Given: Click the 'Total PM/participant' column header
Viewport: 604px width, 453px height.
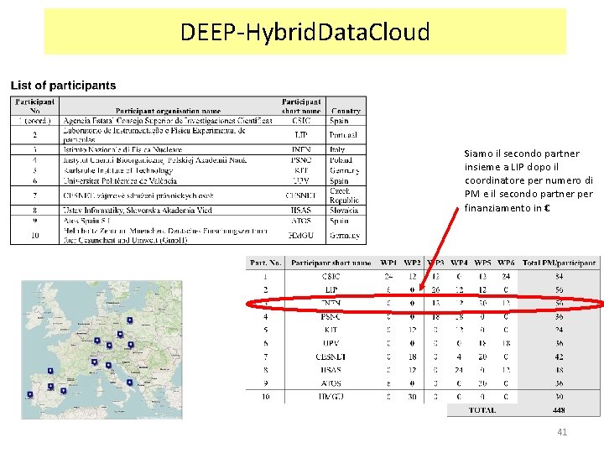Looking at the screenshot, I should [559, 263].
